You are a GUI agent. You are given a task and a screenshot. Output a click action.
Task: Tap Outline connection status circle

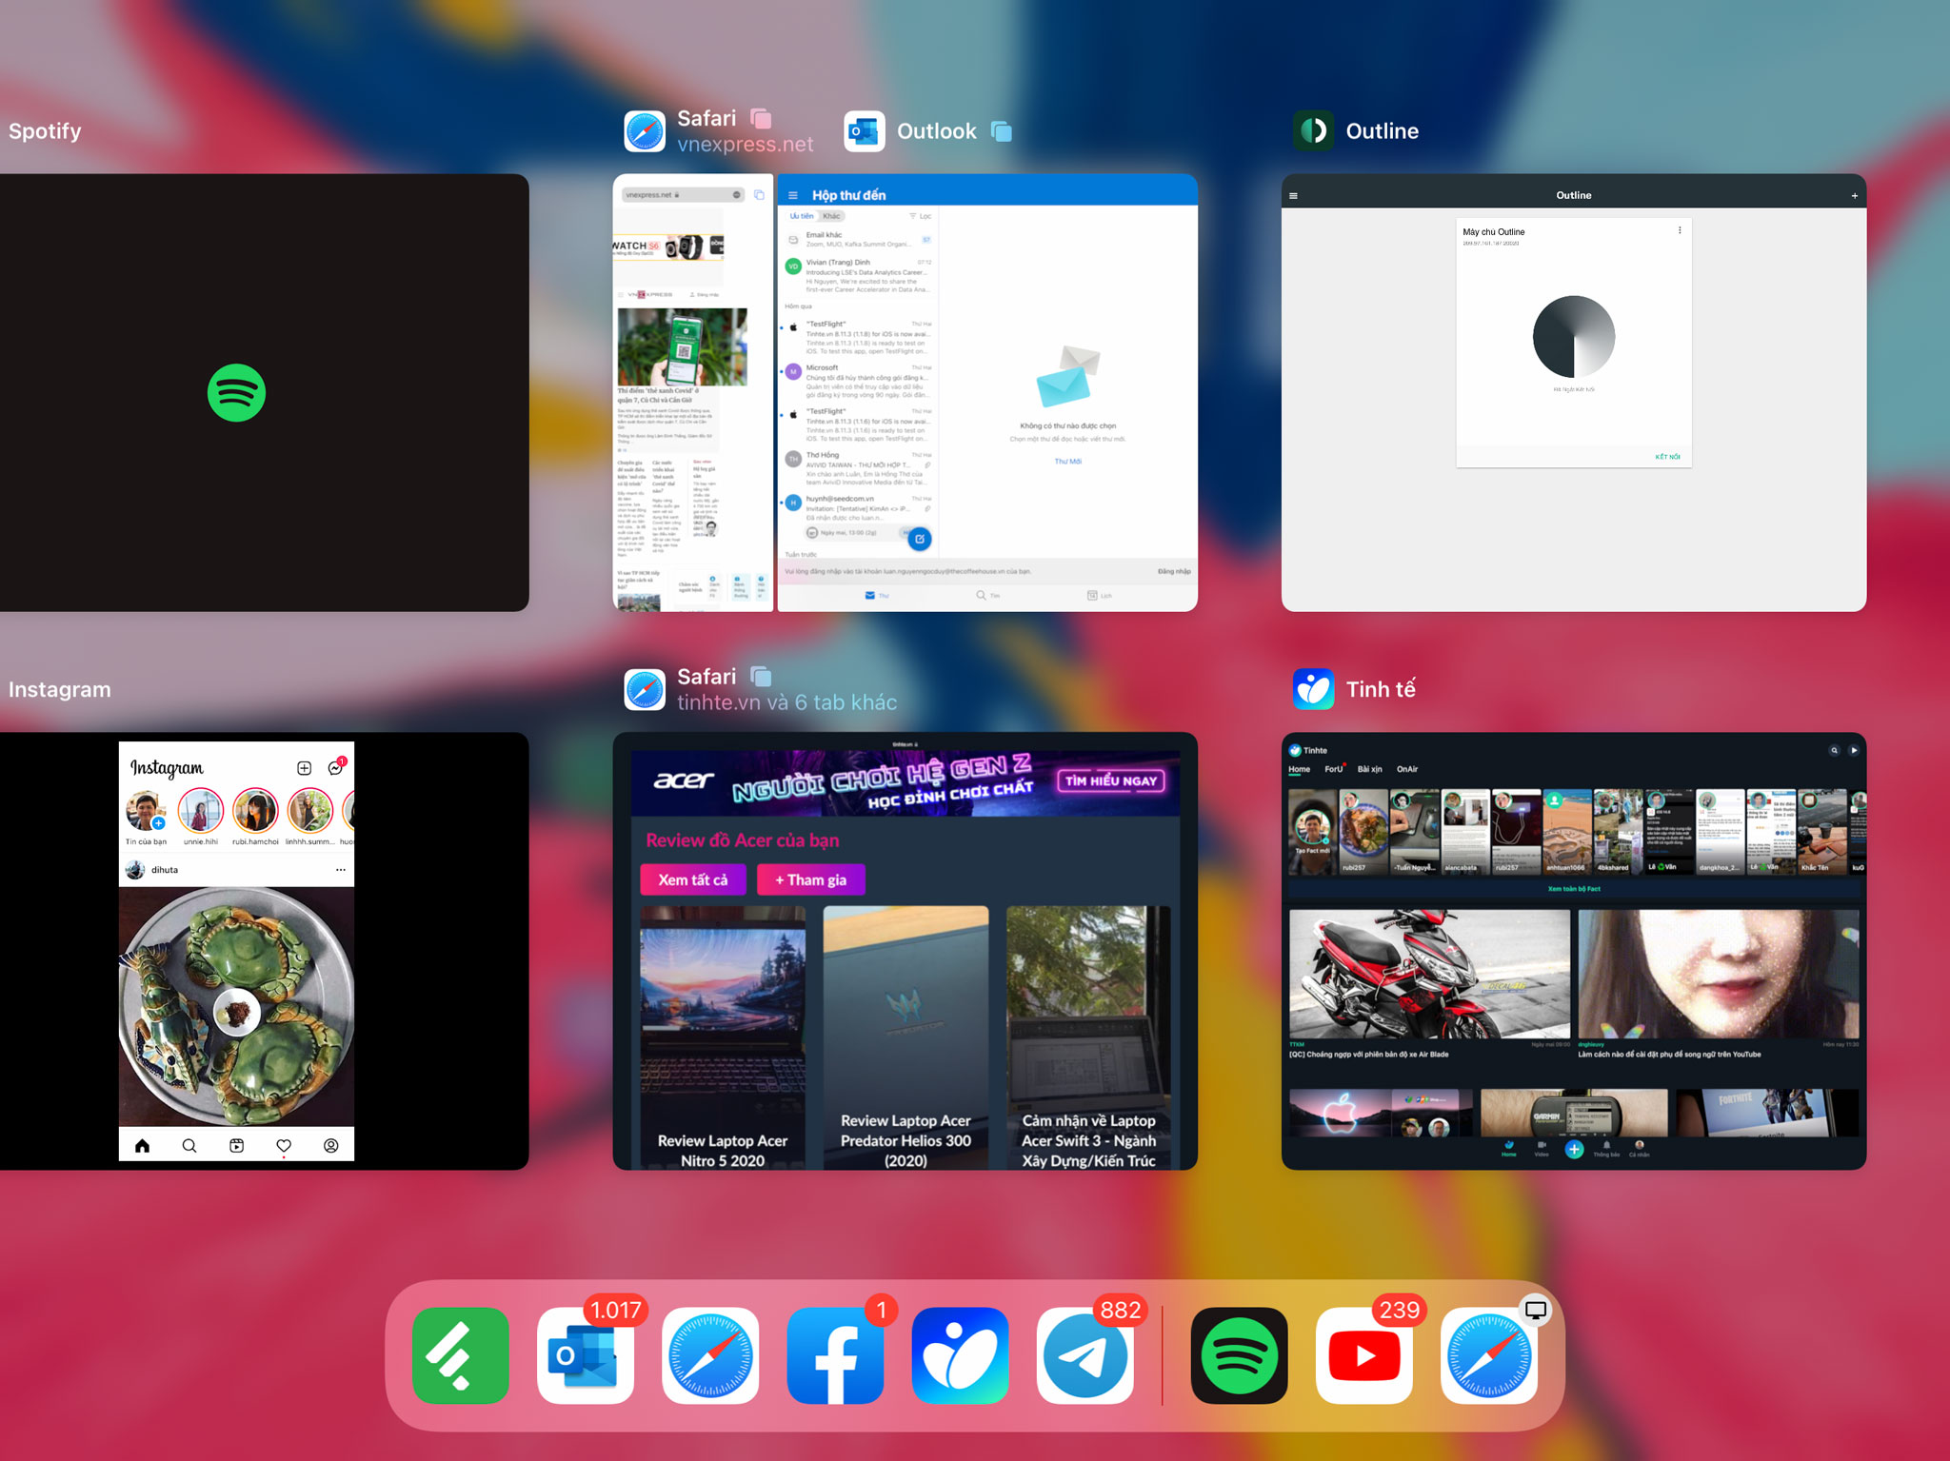tap(1574, 337)
